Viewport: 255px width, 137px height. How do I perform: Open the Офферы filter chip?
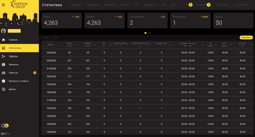[76, 5]
